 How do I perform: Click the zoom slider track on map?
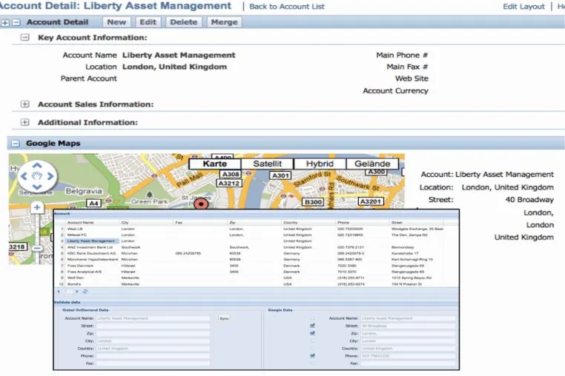37,229
